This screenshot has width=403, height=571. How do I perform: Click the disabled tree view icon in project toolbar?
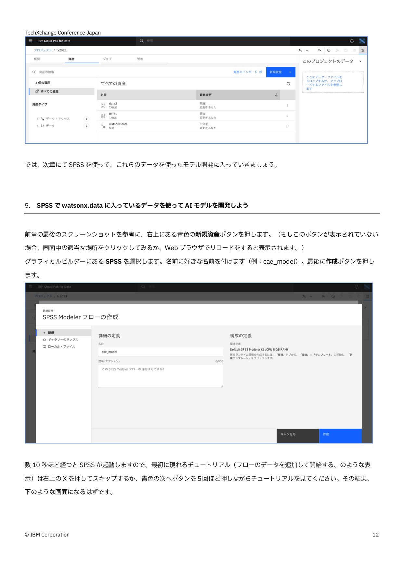(337, 50)
